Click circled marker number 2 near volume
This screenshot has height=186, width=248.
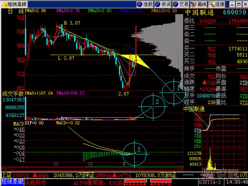(x=157, y=102)
